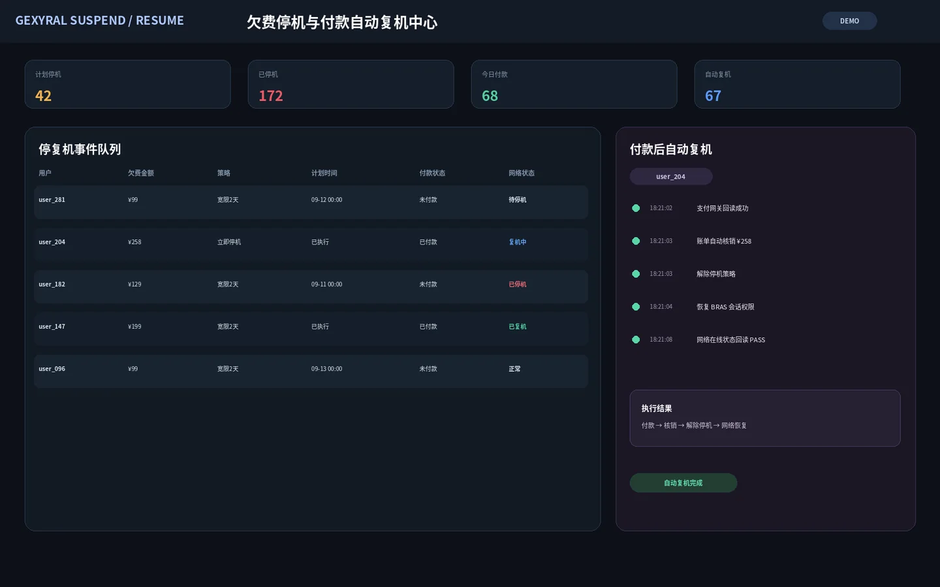Click the 执行结果 result card
The height and width of the screenshot is (587, 940).
(765, 418)
